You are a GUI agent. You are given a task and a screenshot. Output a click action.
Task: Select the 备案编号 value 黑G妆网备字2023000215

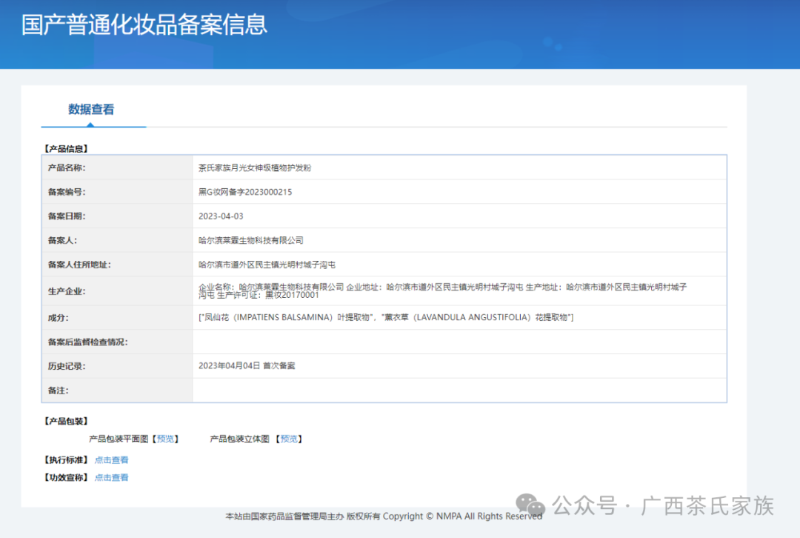[x=244, y=192]
